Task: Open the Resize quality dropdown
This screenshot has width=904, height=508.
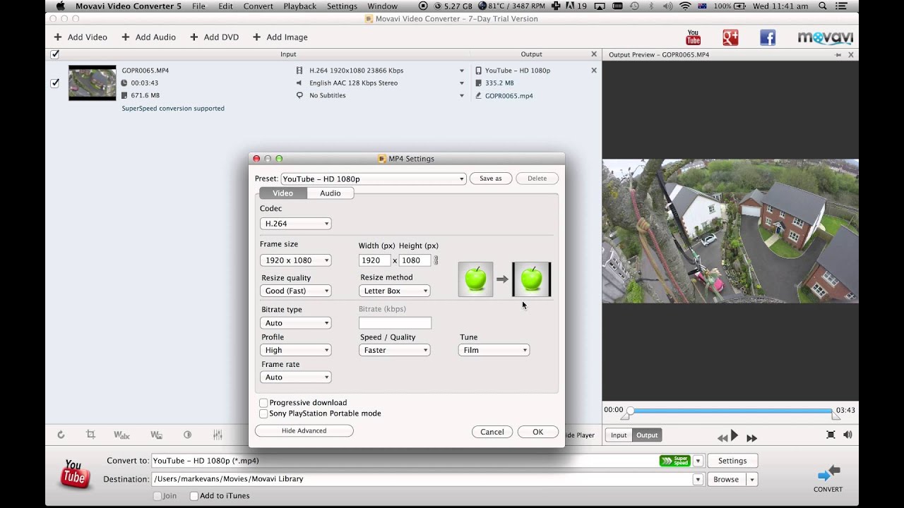Action: [x=295, y=291]
